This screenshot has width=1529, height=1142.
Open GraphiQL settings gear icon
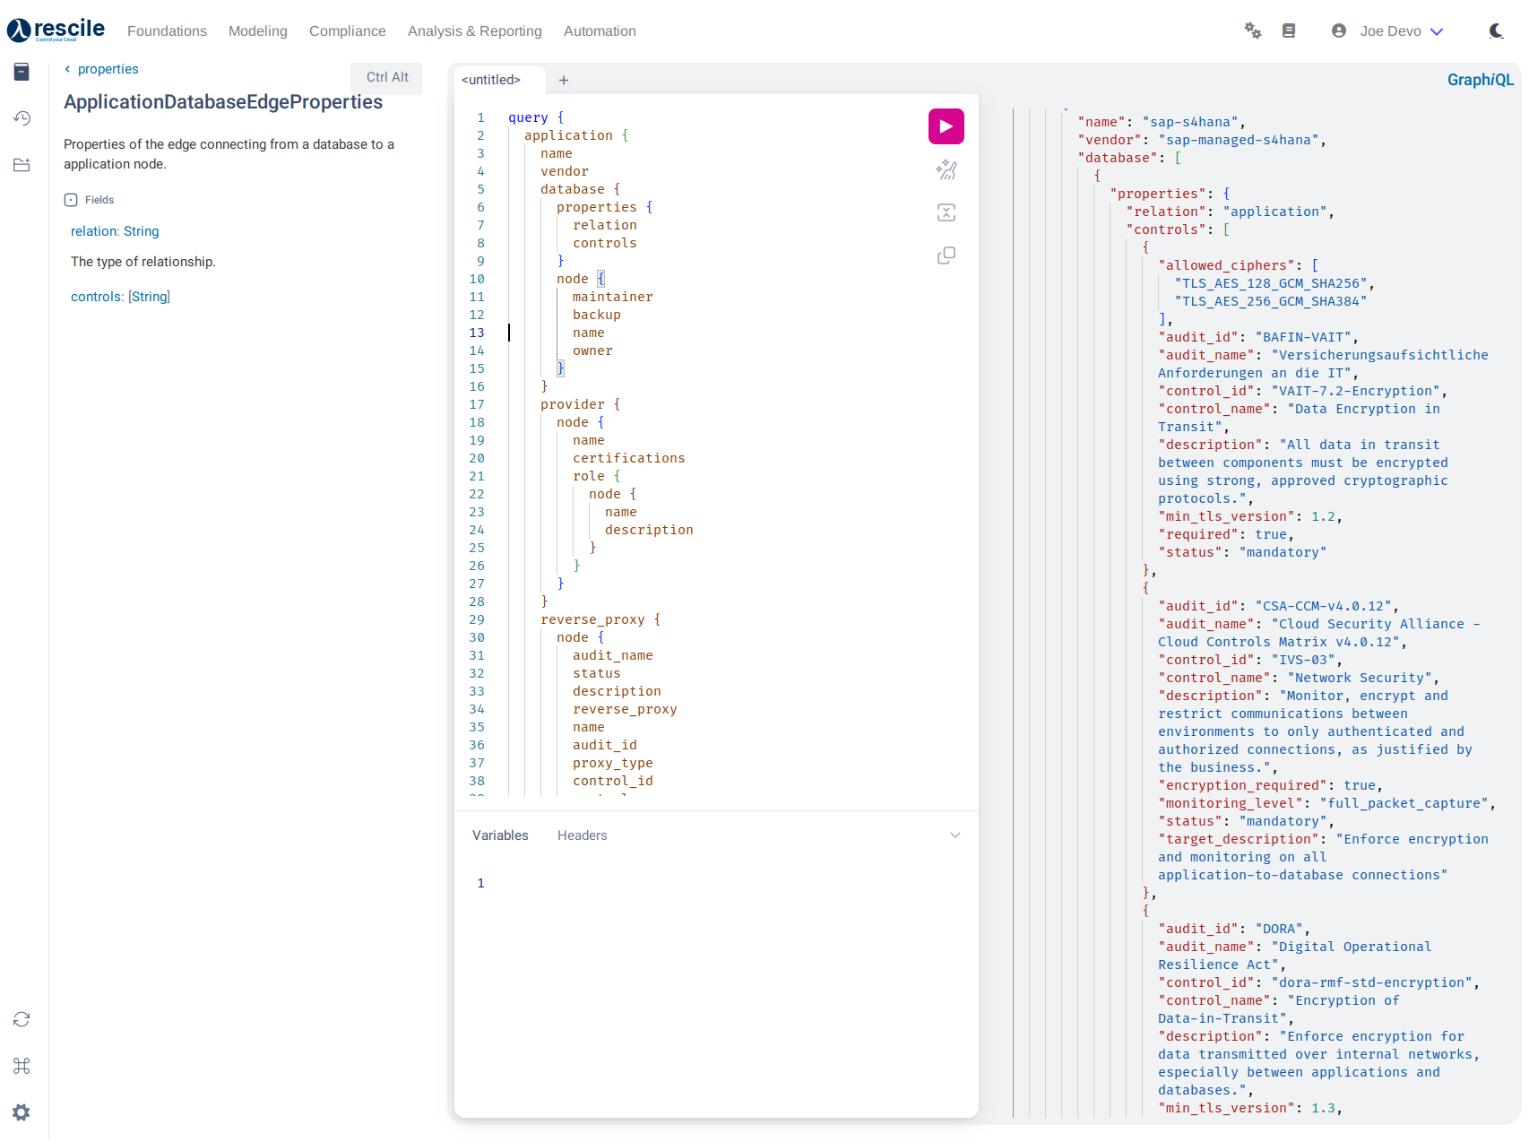click(22, 1112)
